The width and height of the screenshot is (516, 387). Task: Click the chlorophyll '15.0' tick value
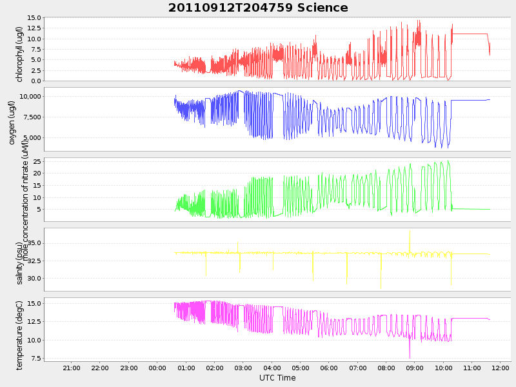(34, 18)
